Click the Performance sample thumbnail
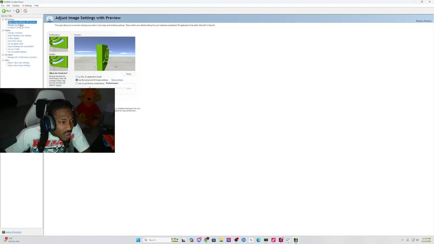This screenshot has width=434, height=244. point(58,44)
